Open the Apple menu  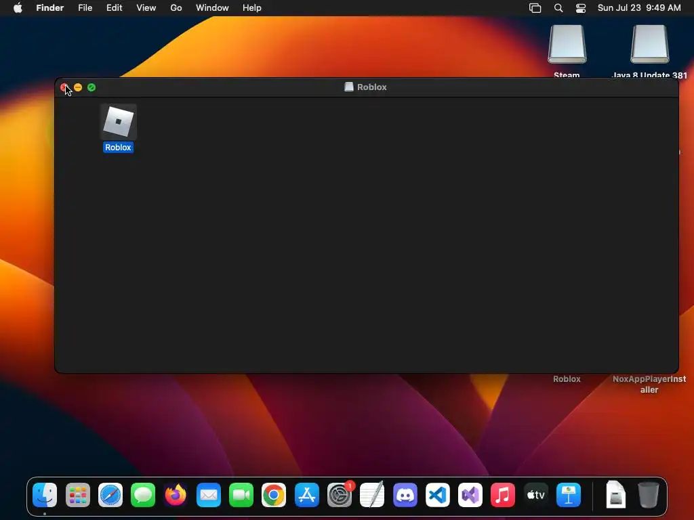[x=18, y=8]
